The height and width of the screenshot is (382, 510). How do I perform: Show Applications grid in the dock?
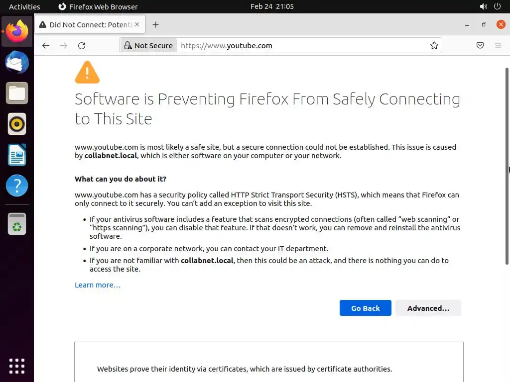pyautogui.click(x=17, y=366)
